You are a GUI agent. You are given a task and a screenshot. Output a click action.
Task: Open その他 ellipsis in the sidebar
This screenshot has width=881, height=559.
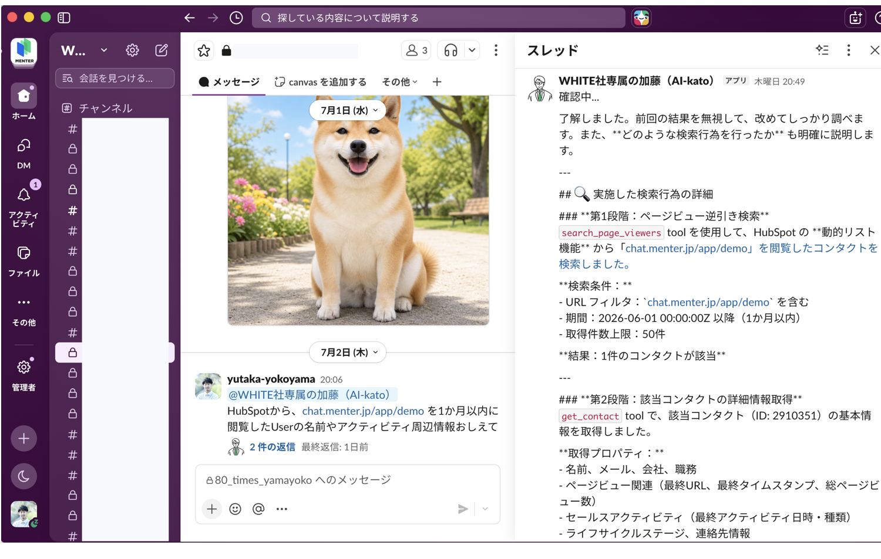click(x=24, y=311)
